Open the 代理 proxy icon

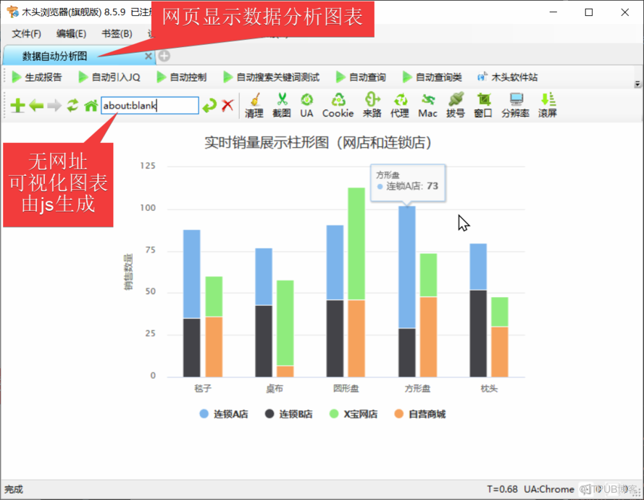[400, 105]
